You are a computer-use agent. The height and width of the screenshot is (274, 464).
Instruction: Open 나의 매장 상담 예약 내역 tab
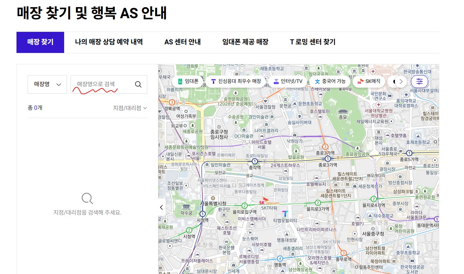tap(109, 42)
